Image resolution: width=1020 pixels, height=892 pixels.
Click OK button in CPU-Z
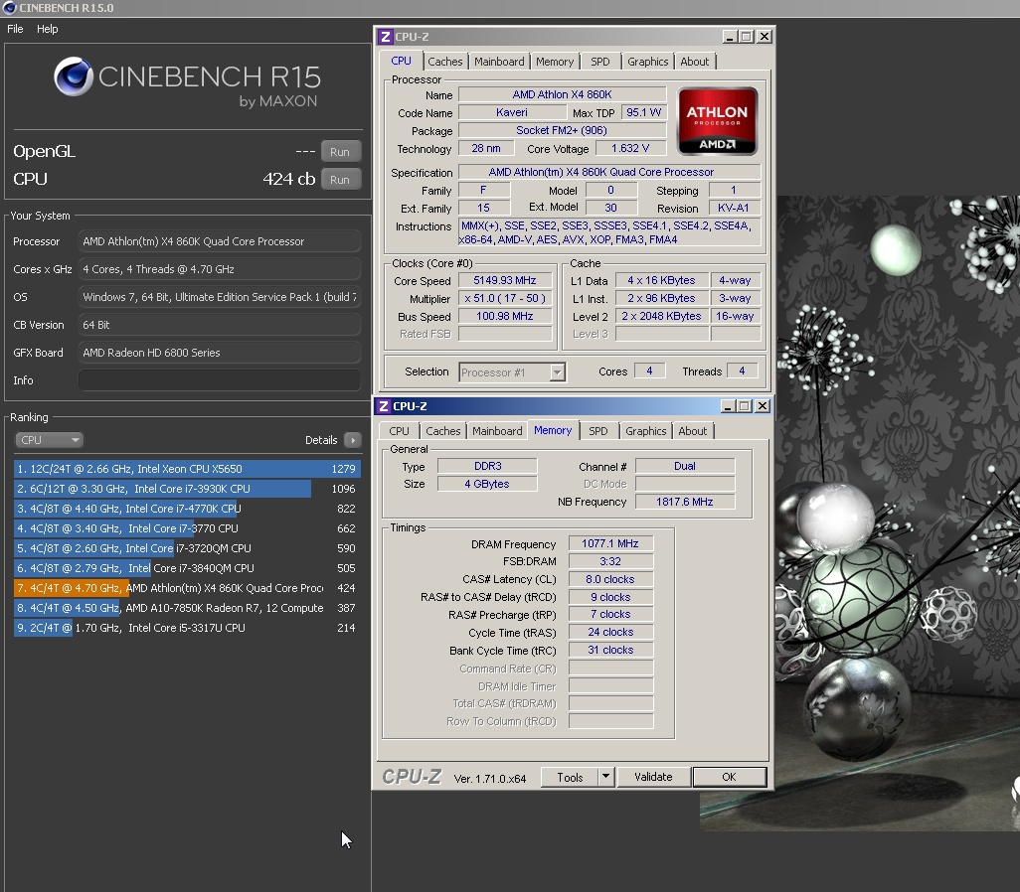730,777
